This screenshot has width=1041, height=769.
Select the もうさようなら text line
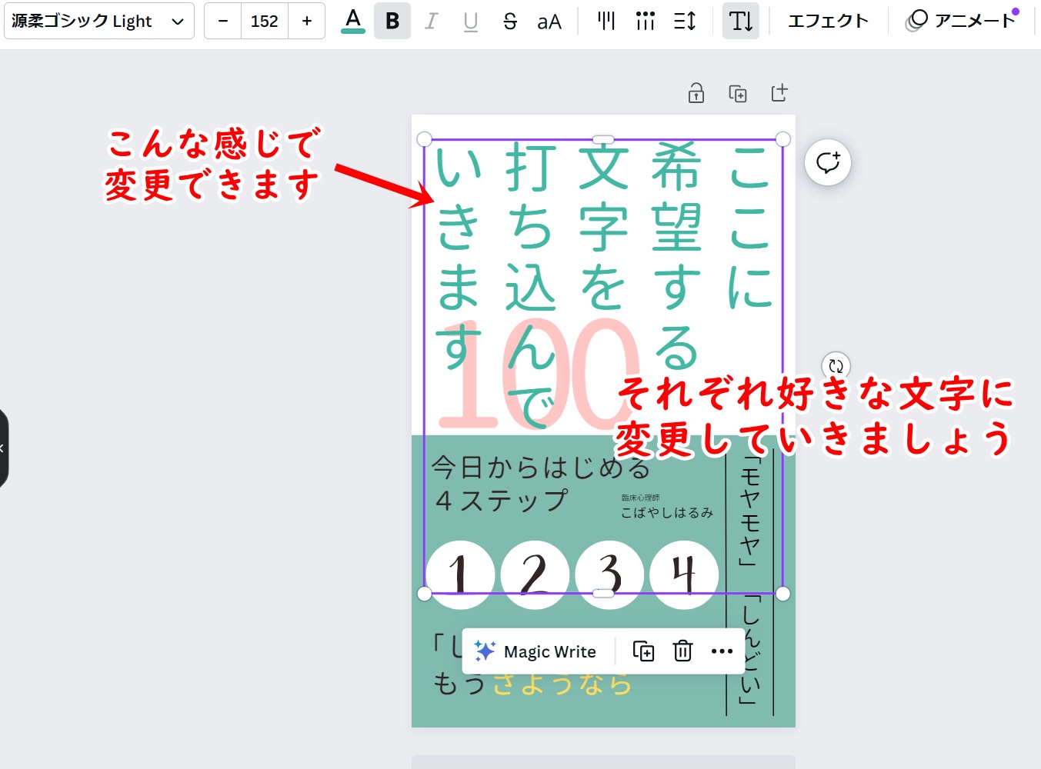click(532, 683)
